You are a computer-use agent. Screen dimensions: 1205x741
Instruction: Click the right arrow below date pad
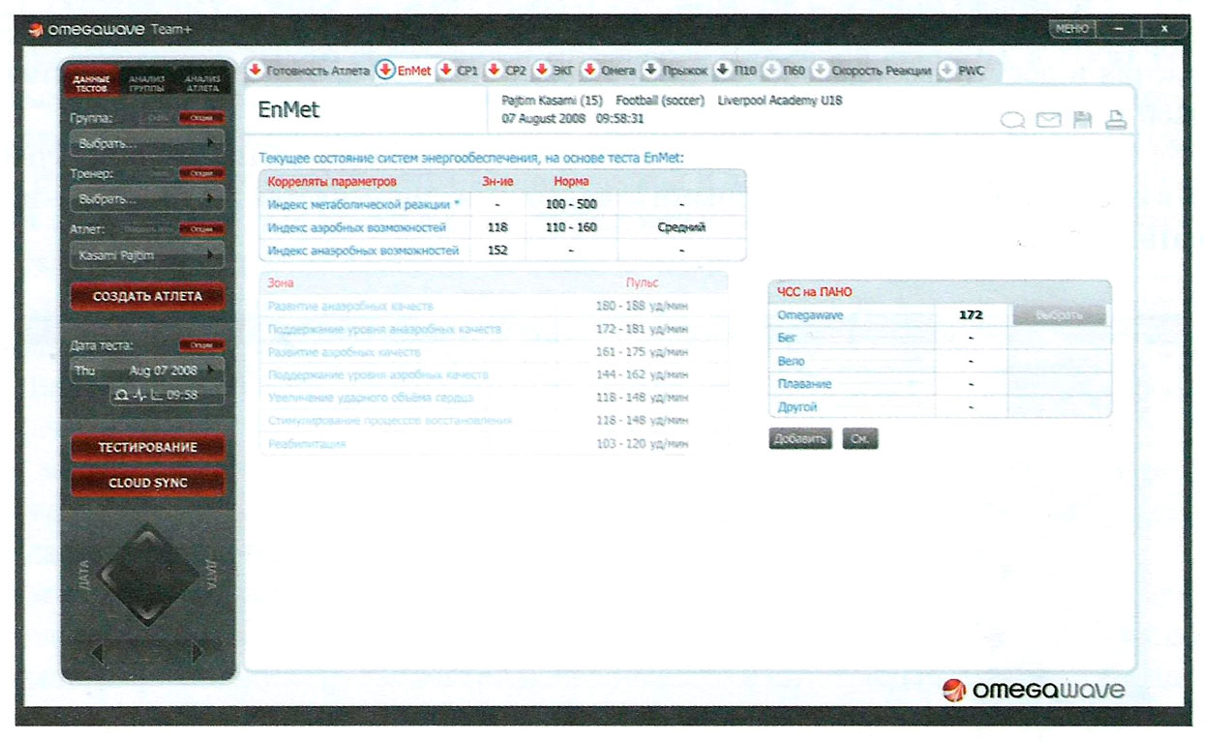198,653
